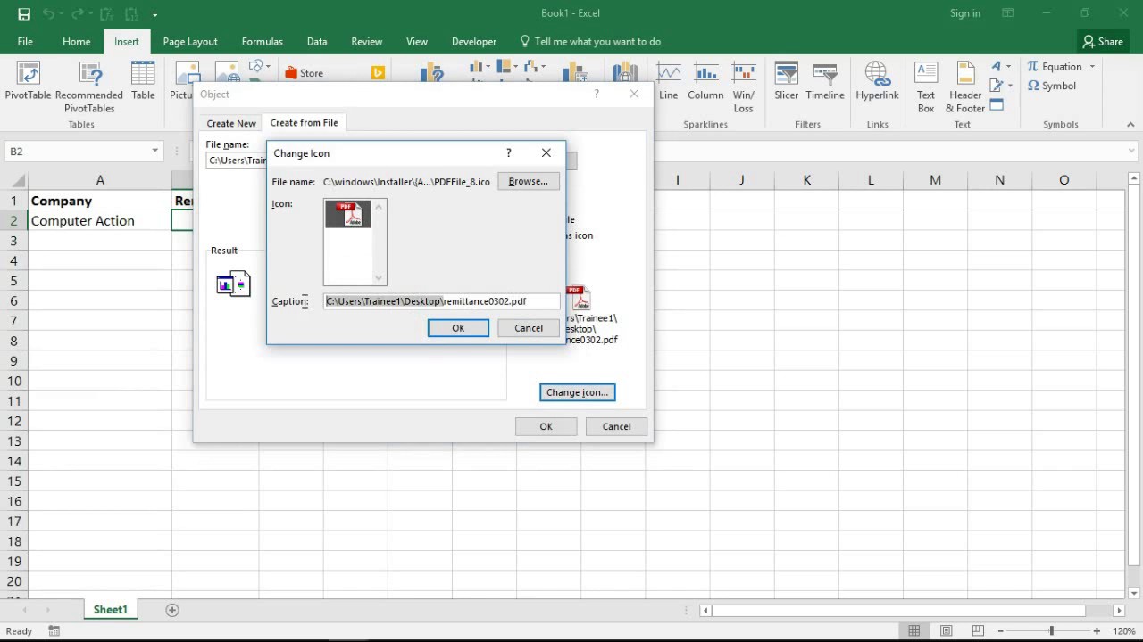
Task: Click the Object icon in Text group
Action: pos(997,105)
